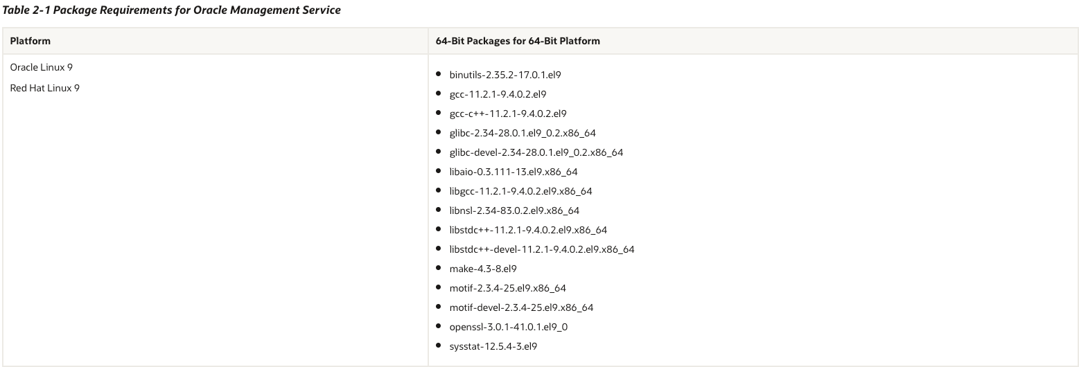Select the Red Hat Linux 9 text

[45, 88]
